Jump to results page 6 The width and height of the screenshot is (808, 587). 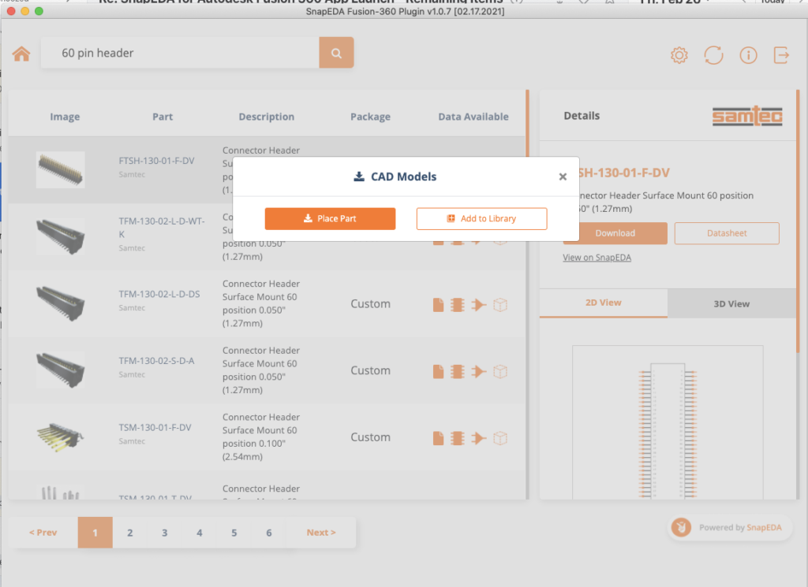click(x=269, y=533)
